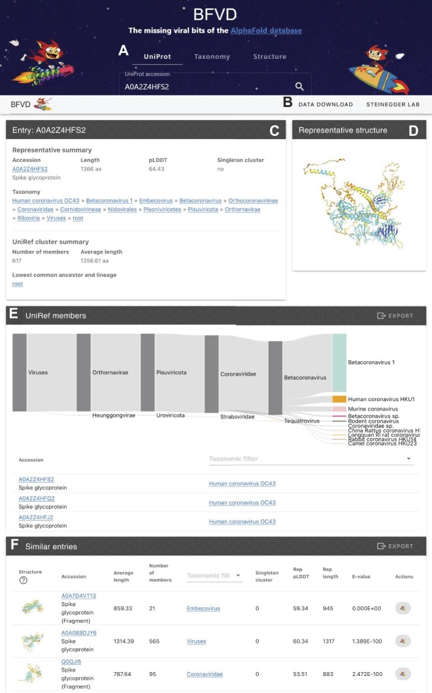Click Riboviria lineage link
Image resolution: width=432 pixels, height=693 pixels.
tap(29, 218)
